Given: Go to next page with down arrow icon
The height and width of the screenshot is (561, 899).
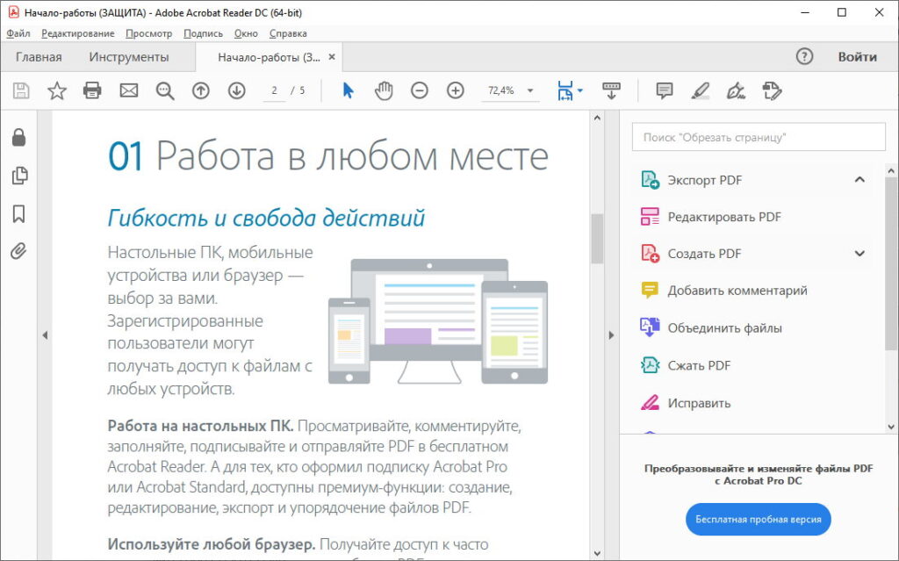Looking at the screenshot, I should (x=237, y=90).
